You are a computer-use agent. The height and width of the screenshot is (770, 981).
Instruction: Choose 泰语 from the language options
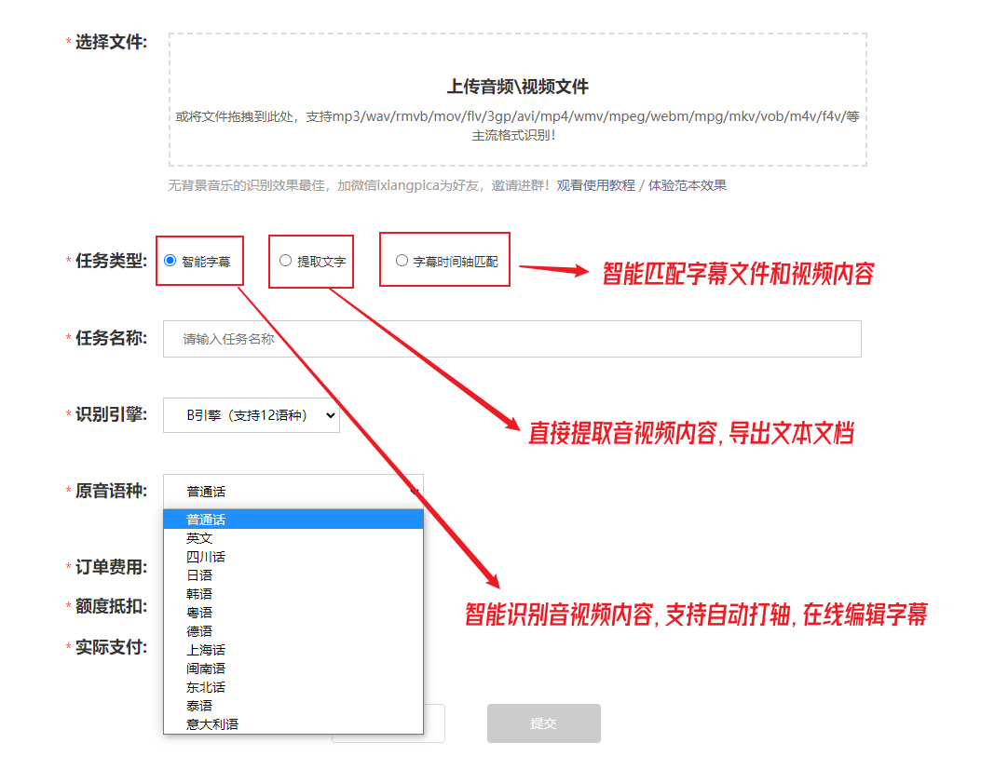coord(199,706)
